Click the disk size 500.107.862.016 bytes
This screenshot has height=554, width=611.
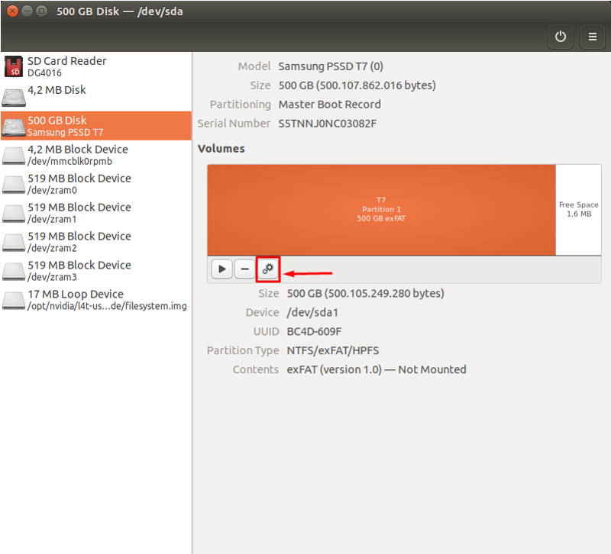(357, 85)
